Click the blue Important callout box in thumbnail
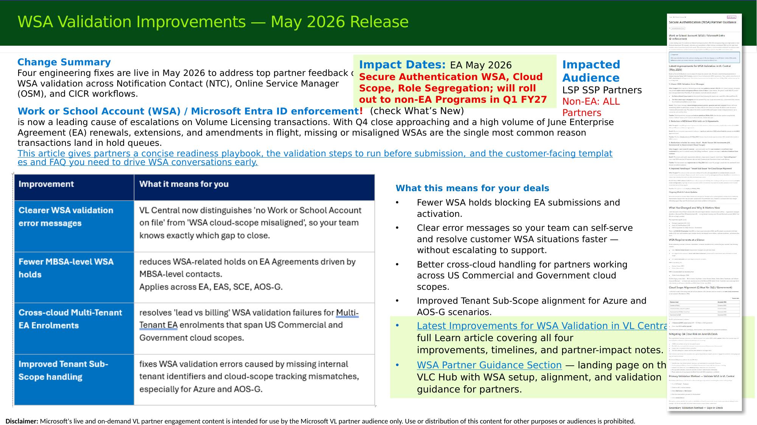Screen dimensions: 757x425 pyautogui.click(x=704, y=57)
